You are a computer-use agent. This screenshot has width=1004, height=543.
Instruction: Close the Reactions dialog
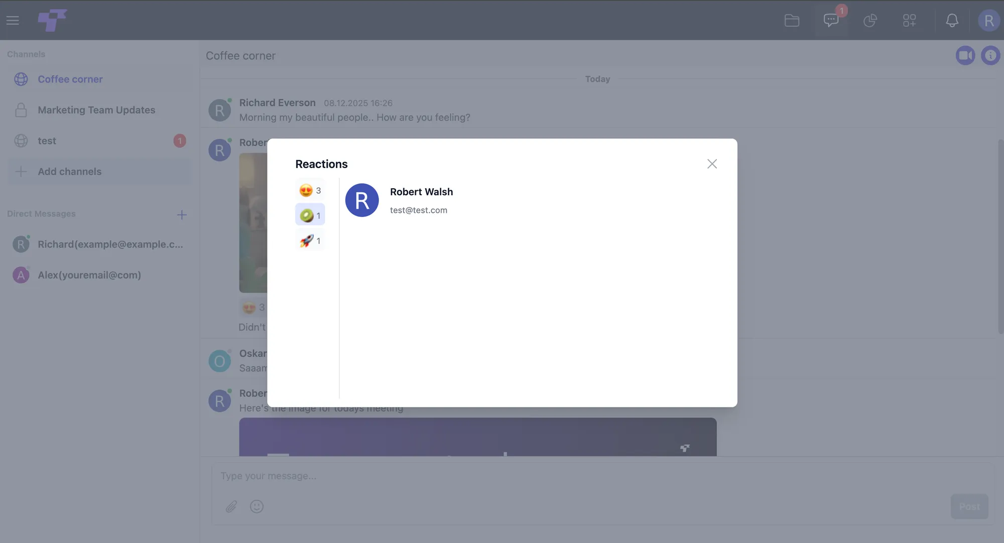(x=712, y=164)
